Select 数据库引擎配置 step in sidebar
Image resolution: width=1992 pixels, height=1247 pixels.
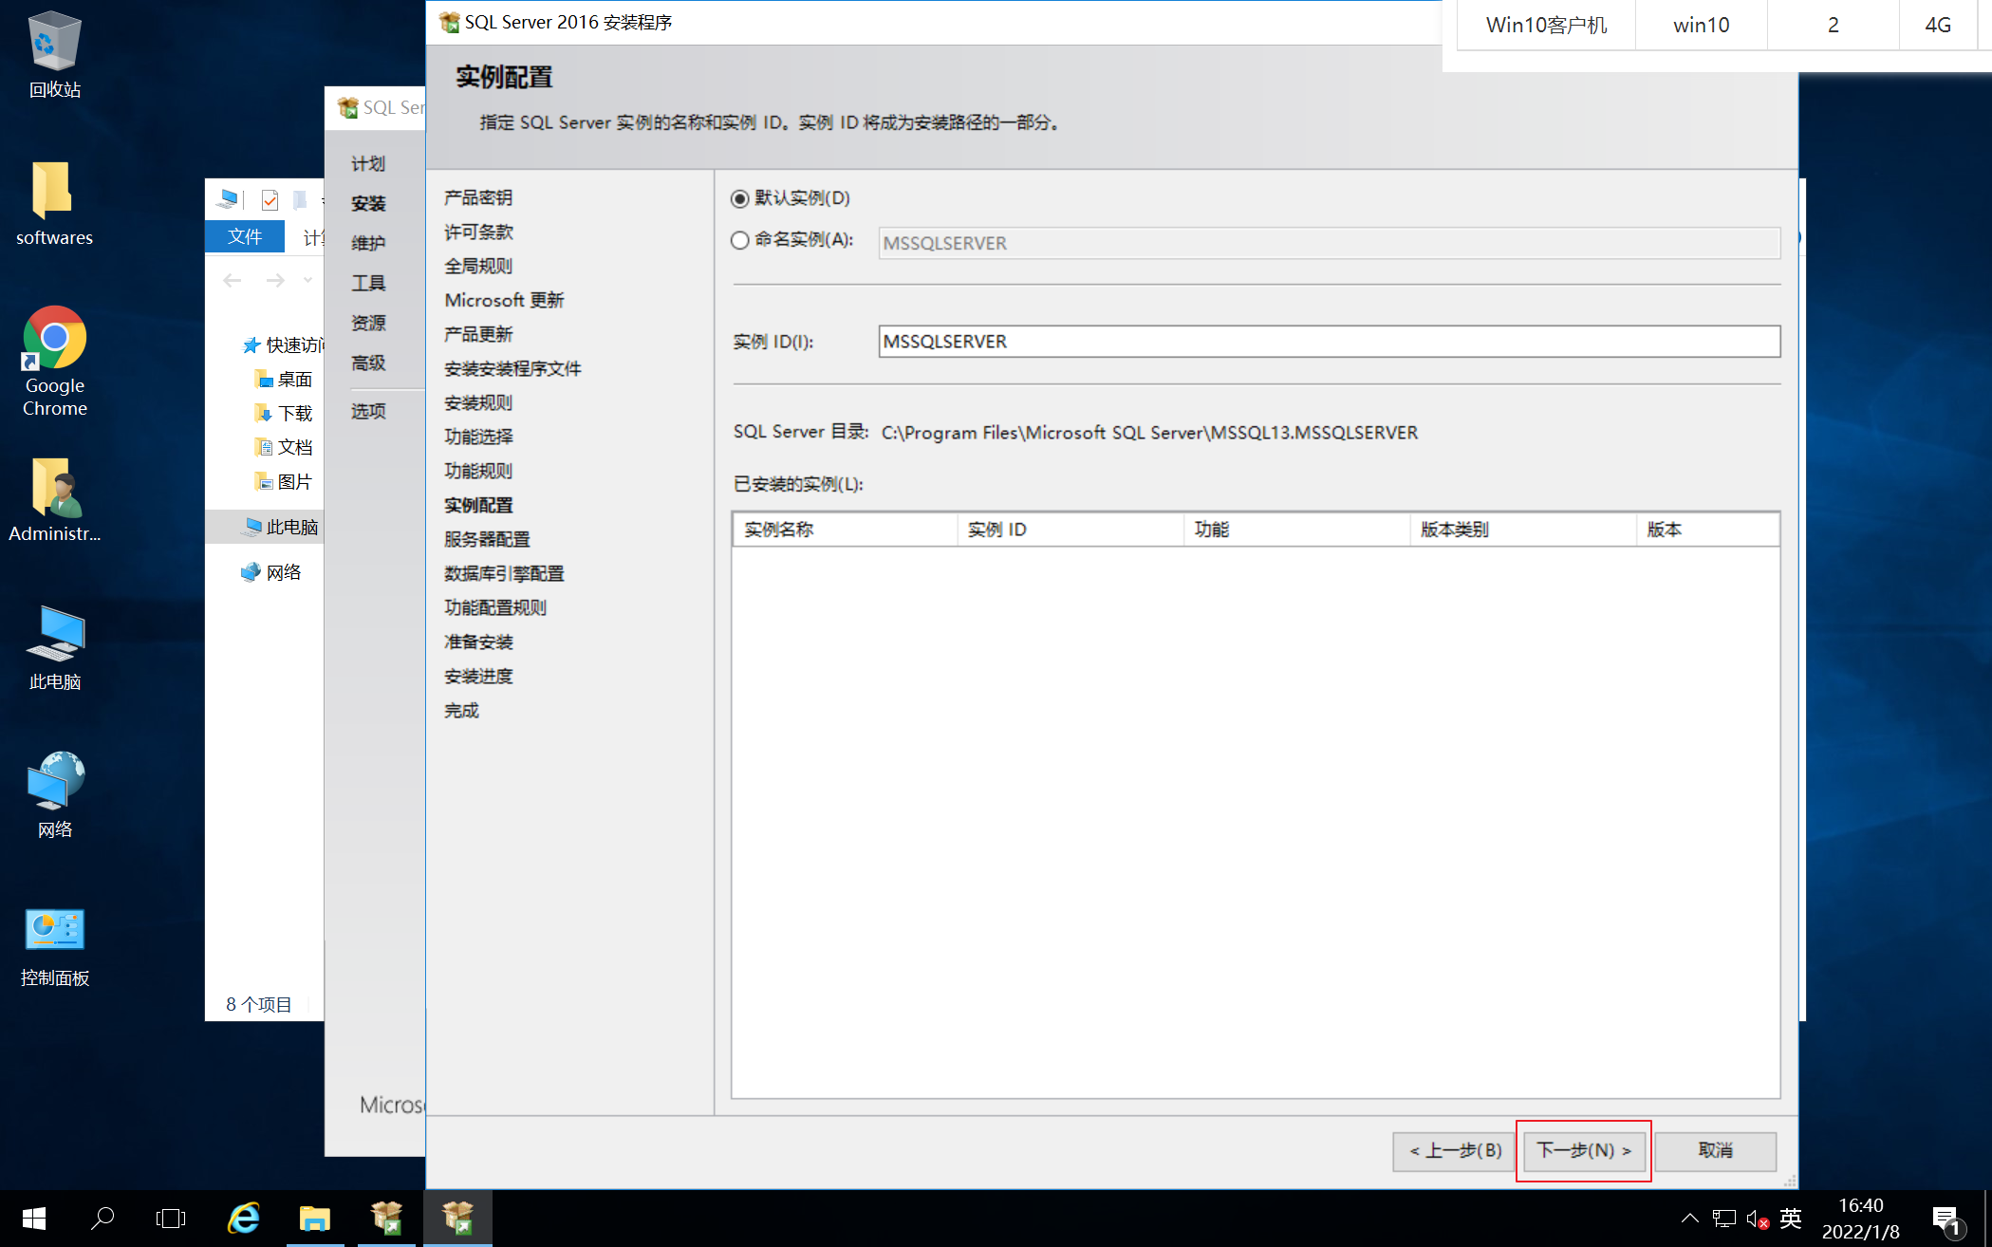[504, 573]
